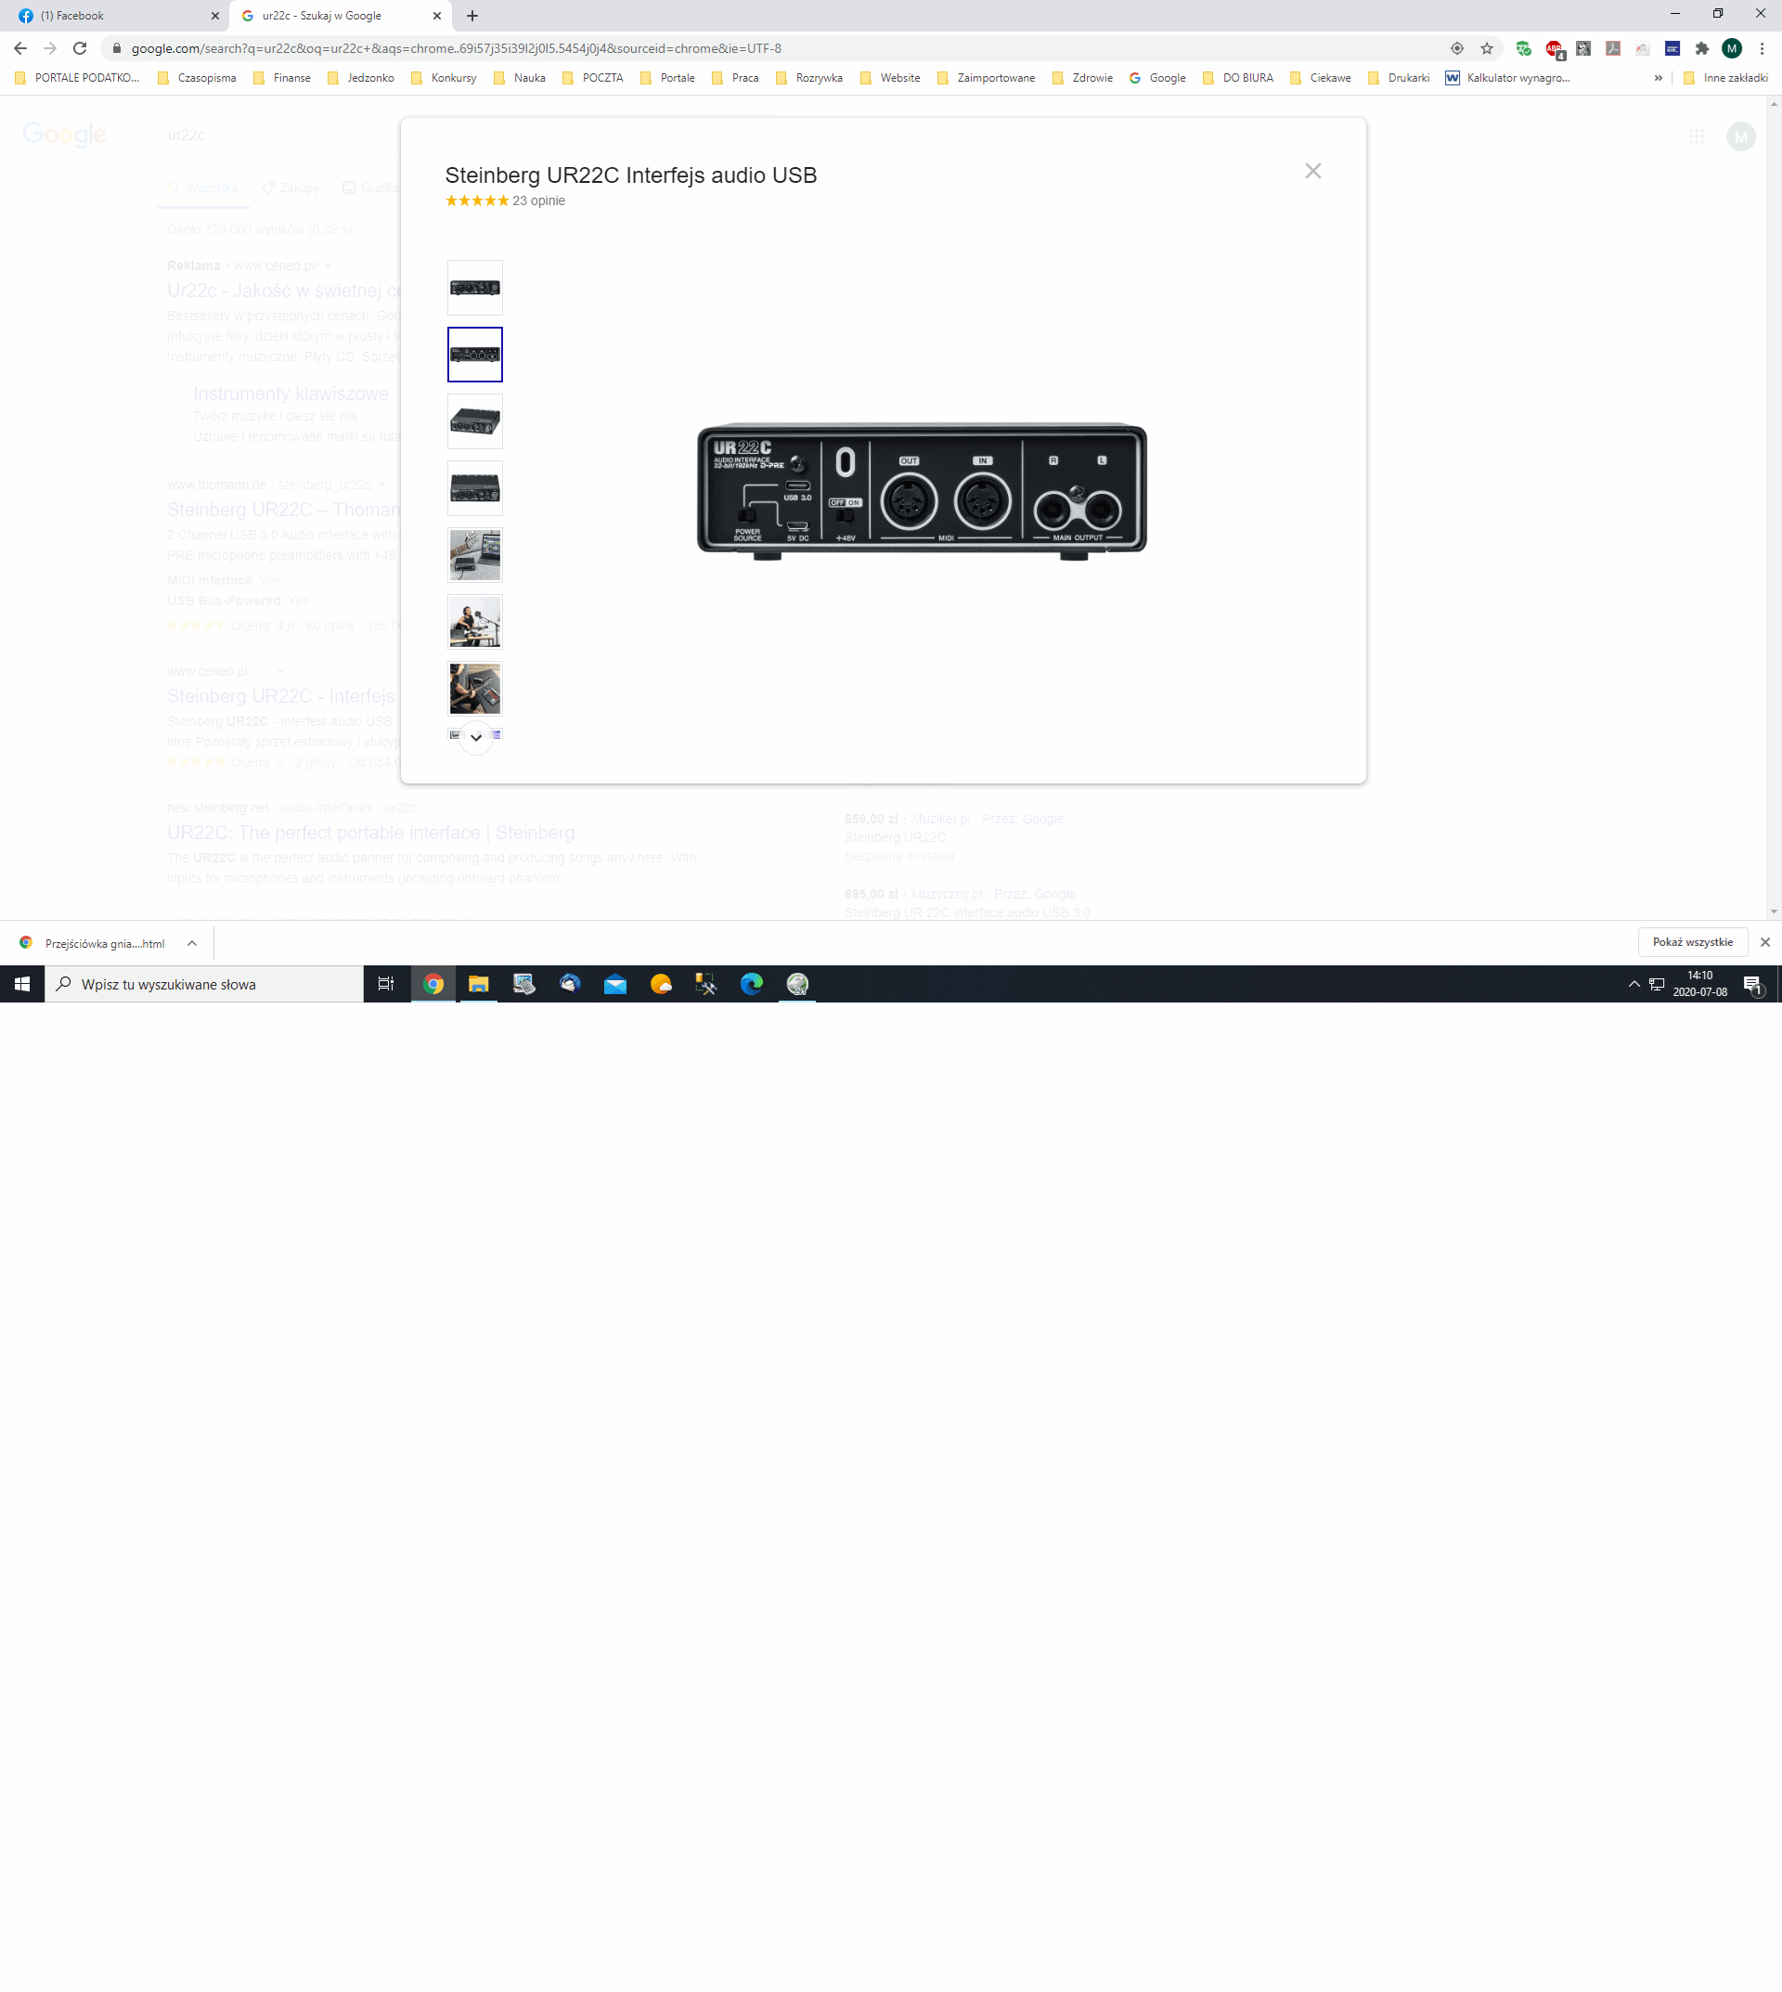Select fourth front panel thumbnail
1782x1992 pixels.
[475, 487]
